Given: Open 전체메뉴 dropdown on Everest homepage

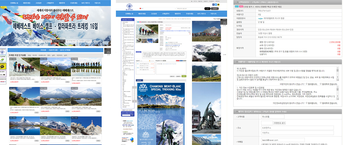Looking at the screenshot, I should (x=14, y=3).
